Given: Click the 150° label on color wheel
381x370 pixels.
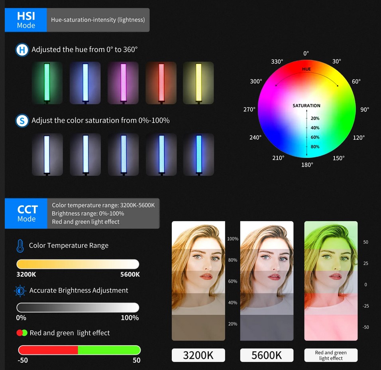Looking at the screenshot, I should pyautogui.click(x=338, y=158).
